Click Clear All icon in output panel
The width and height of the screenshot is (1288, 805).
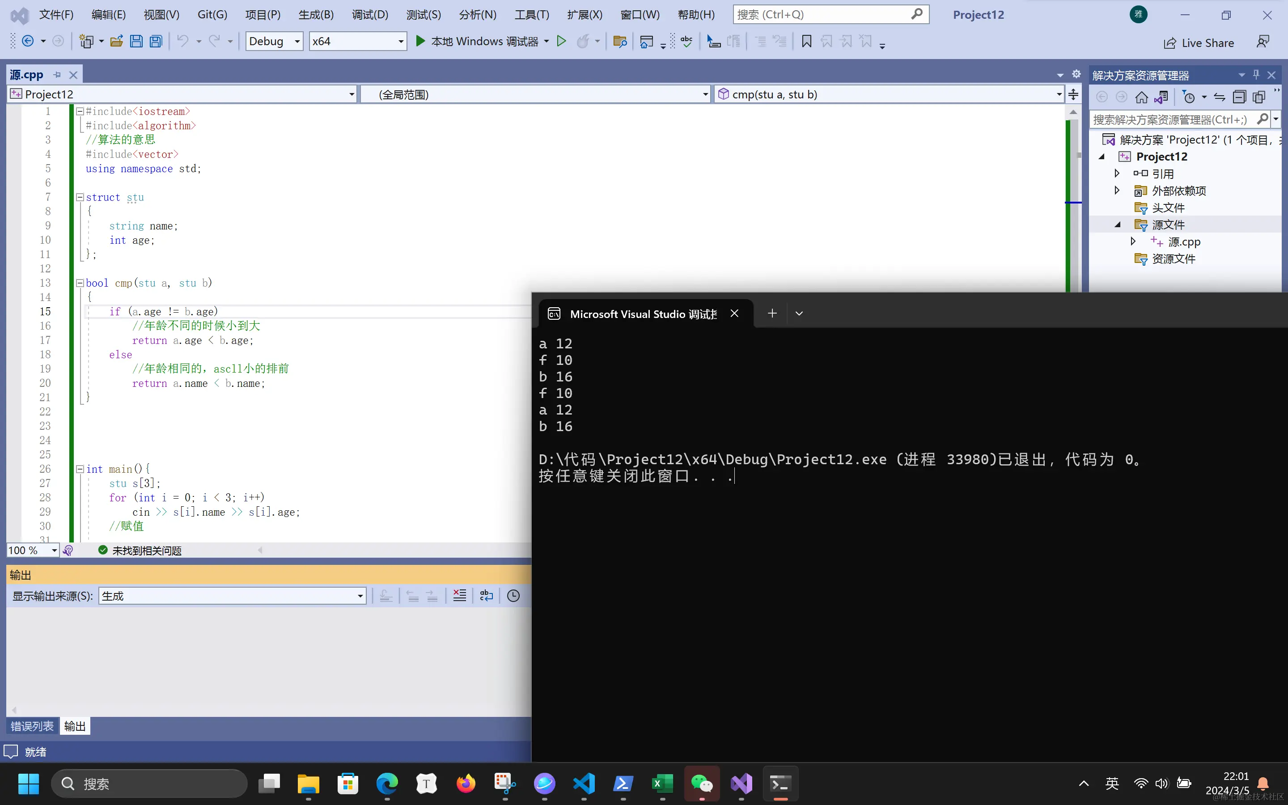tap(459, 596)
